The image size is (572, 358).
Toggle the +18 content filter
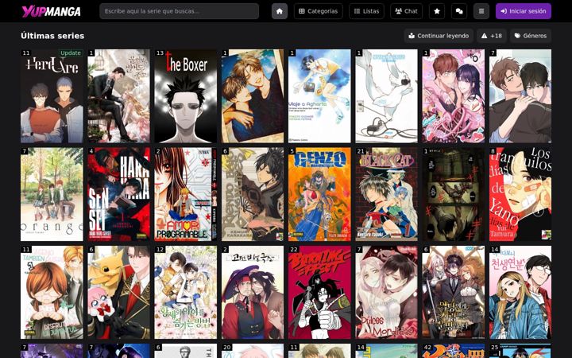492,36
